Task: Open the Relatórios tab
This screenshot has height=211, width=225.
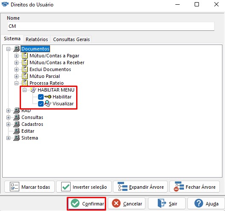Action: pyautogui.click(x=37, y=39)
